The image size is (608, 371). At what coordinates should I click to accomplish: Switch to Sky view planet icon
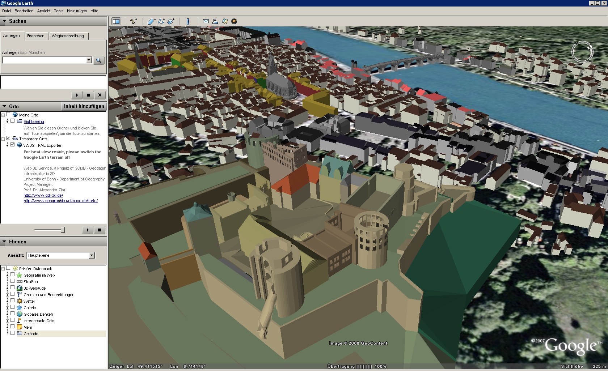pyautogui.click(x=234, y=21)
